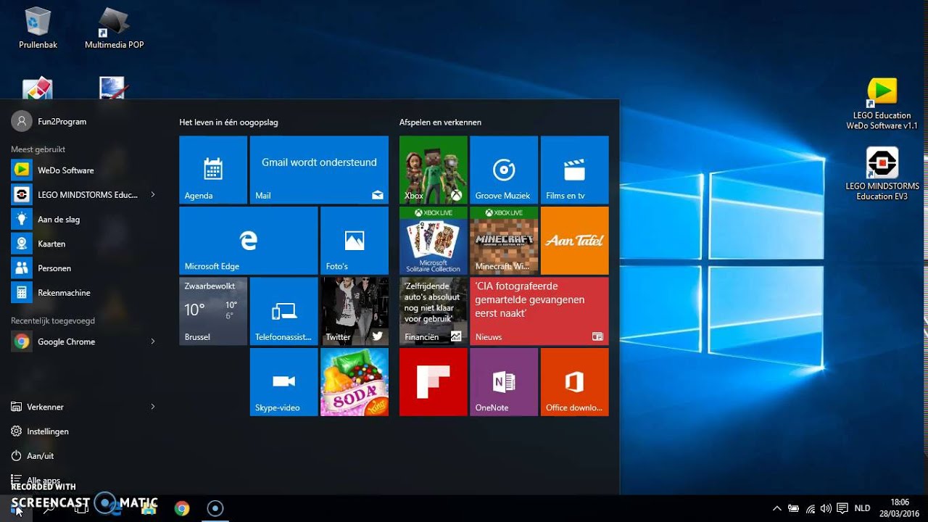Screen dimensions: 928x522
Task: Open Kaarten from the app list
Action: [83, 244]
